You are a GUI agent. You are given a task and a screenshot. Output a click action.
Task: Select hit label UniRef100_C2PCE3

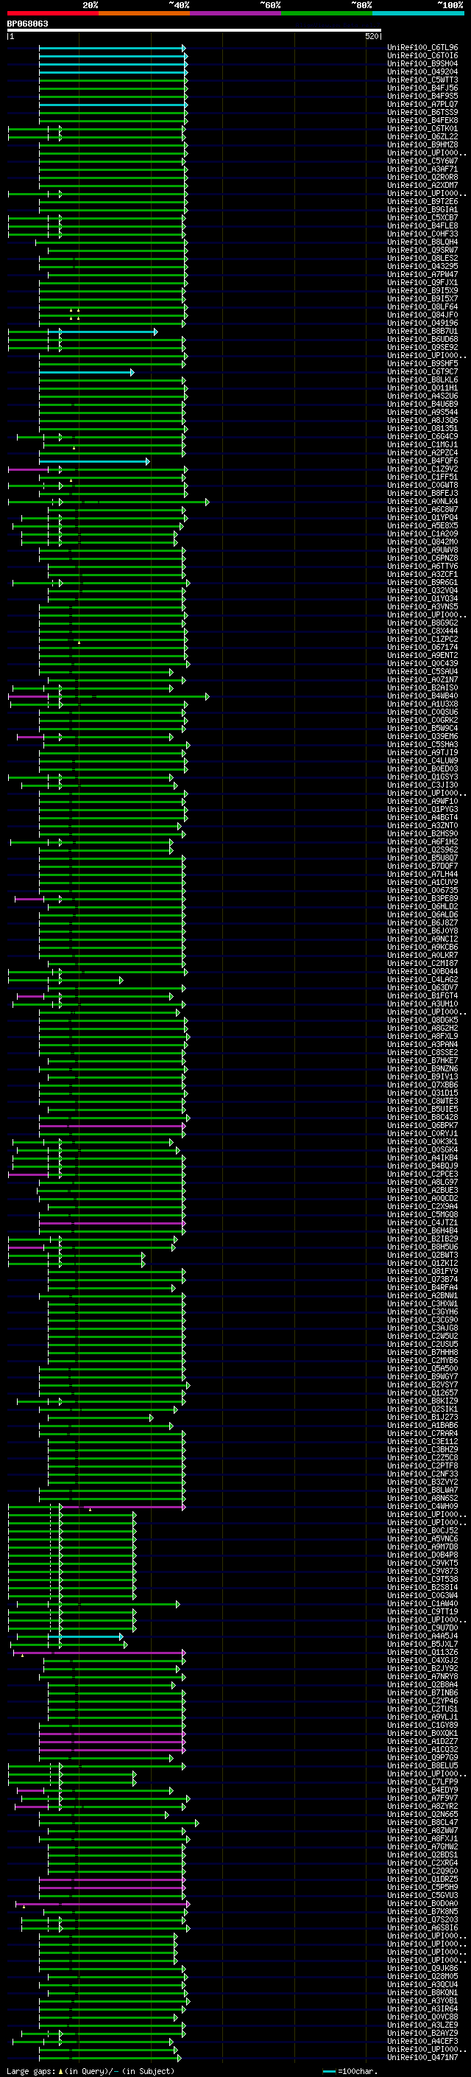tap(422, 1174)
